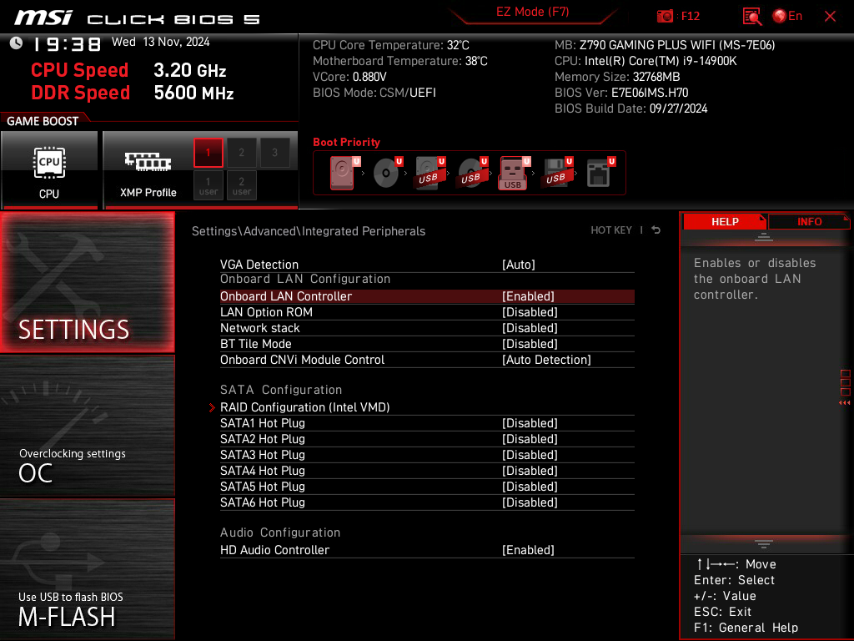Switch to EZ Mode (F7)
The height and width of the screenshot is (641, 854).
tap(532, 12)
